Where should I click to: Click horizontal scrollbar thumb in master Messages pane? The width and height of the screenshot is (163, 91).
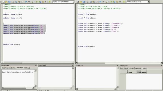[15, 88]
